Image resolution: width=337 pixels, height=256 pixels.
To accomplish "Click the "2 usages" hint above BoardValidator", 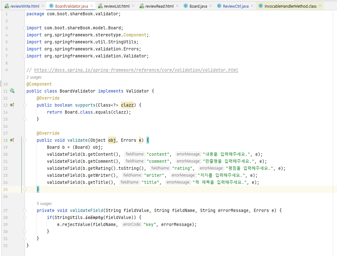I will point(34,77).
